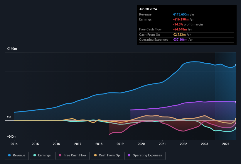Screen dimensions: 241x164
Task: Click the purple Operating Expenses endpoint marker
Action: point(236,102)
